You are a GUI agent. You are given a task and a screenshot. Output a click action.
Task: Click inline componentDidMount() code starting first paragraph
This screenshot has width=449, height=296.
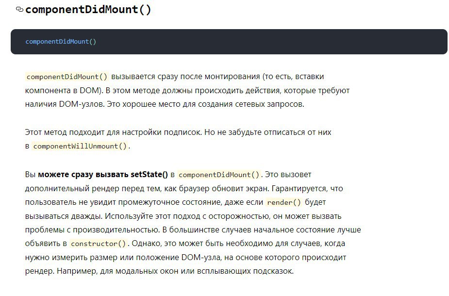[67, 77]
